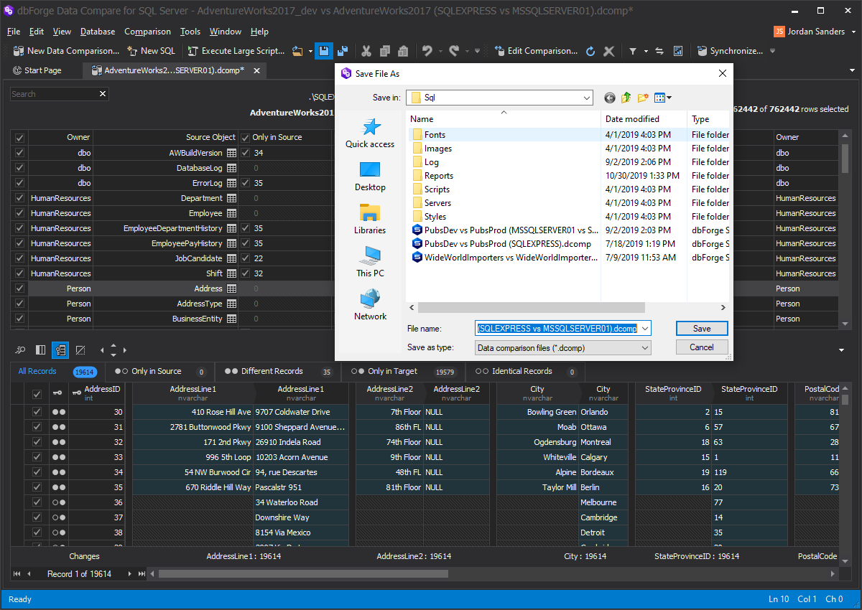862x610 pixels.
Task: Toggle the checkbox for the Department row
Action: coord(19,198)
